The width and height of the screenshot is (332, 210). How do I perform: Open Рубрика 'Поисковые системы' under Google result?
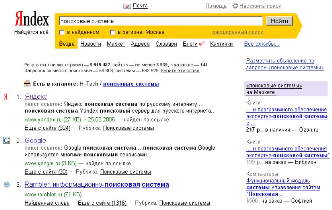click(x=125, y=172)
